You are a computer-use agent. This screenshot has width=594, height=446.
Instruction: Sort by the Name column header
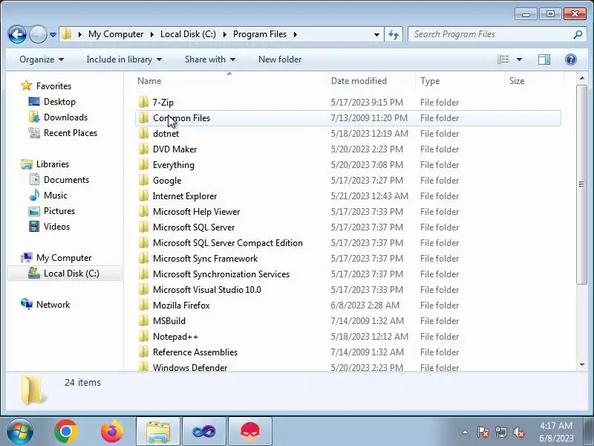click(229, 81)
